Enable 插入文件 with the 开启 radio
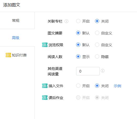137x119 pixels. pos(78,86)
